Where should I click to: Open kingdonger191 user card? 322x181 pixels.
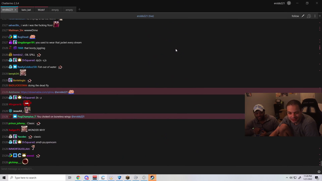(x=26, y=42)
